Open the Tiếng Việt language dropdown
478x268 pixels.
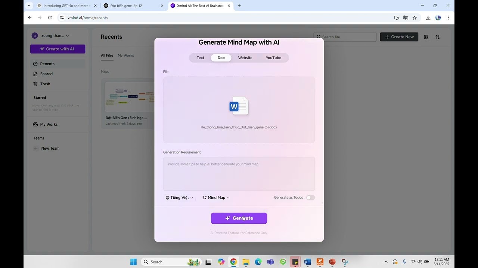tap(180, 198)
